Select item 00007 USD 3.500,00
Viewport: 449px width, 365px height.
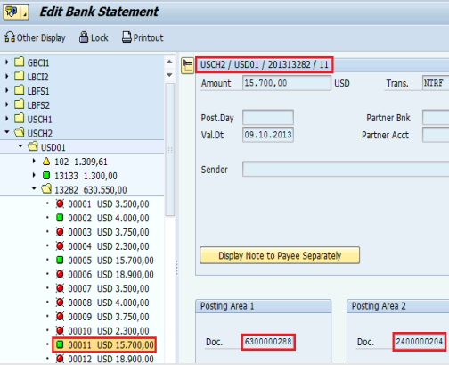click(x=109, y=288)
